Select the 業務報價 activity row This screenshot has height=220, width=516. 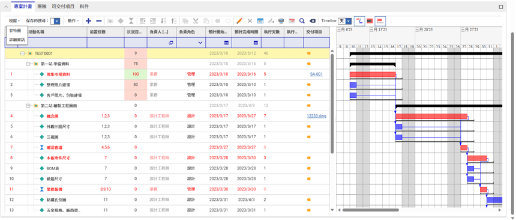coord(167,189)
